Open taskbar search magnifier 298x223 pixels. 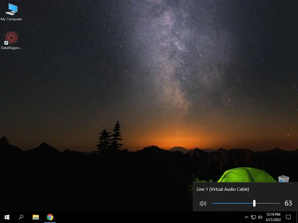pos(21,217)
